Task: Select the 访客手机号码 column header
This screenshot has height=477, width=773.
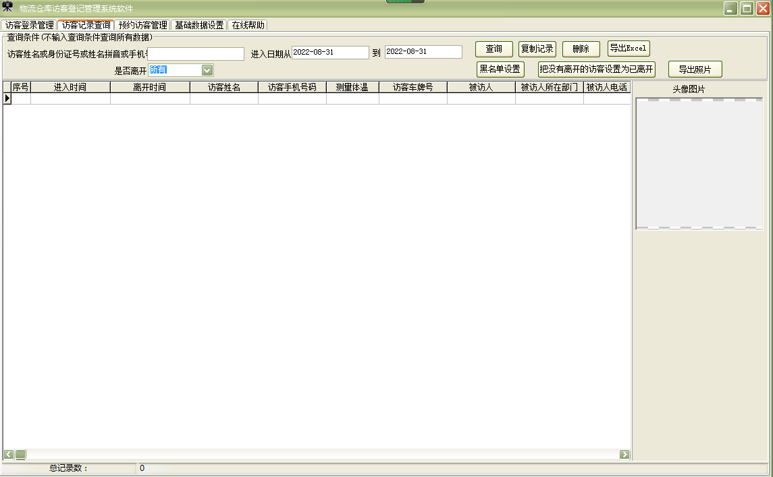Action: point(292,87)
